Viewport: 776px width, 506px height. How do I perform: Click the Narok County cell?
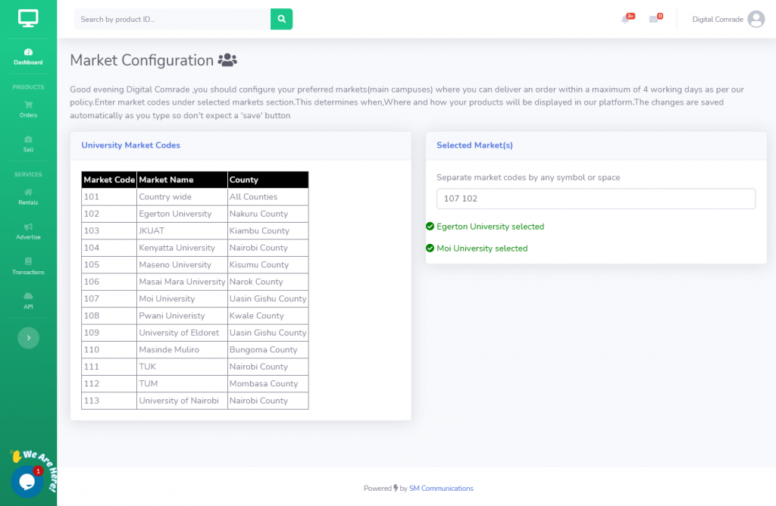(x=268, y=282)
